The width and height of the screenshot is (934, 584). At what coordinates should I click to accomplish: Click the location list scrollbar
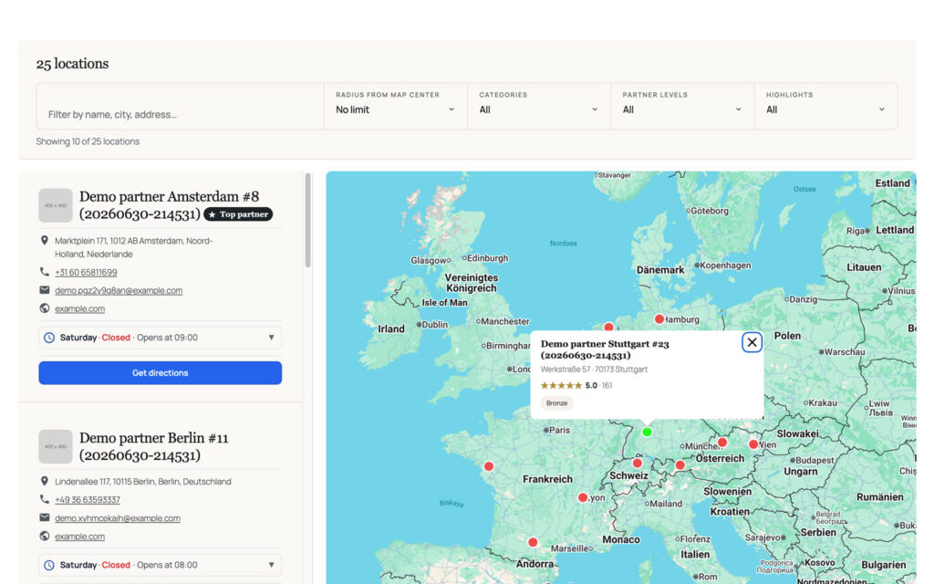pos(308,221)
